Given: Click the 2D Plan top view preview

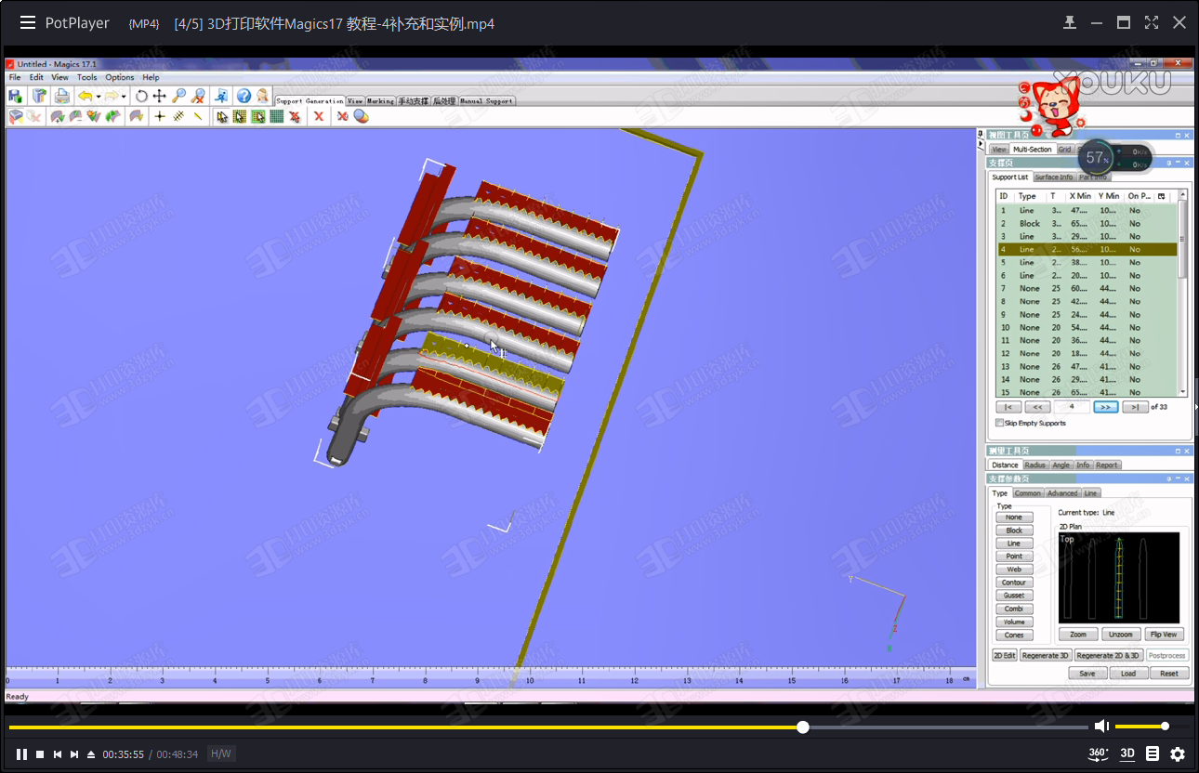Looking at the screenshot, I should tap(1119, 578).
